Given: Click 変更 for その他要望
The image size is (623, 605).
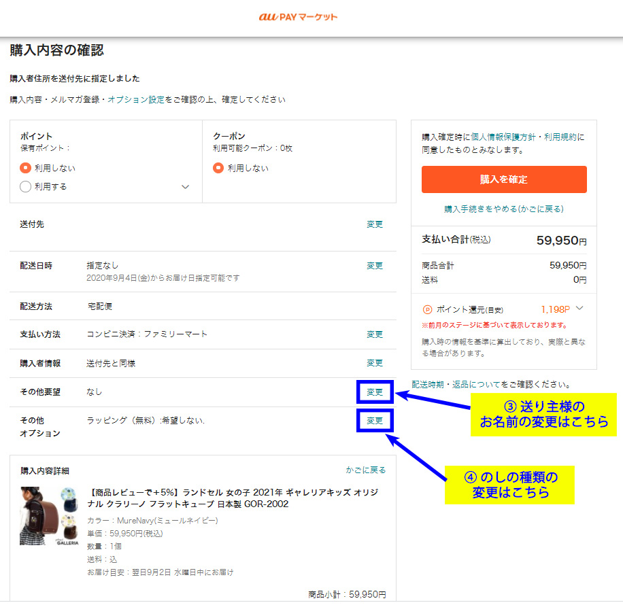Looking at the screenshot, I should 375,392.
